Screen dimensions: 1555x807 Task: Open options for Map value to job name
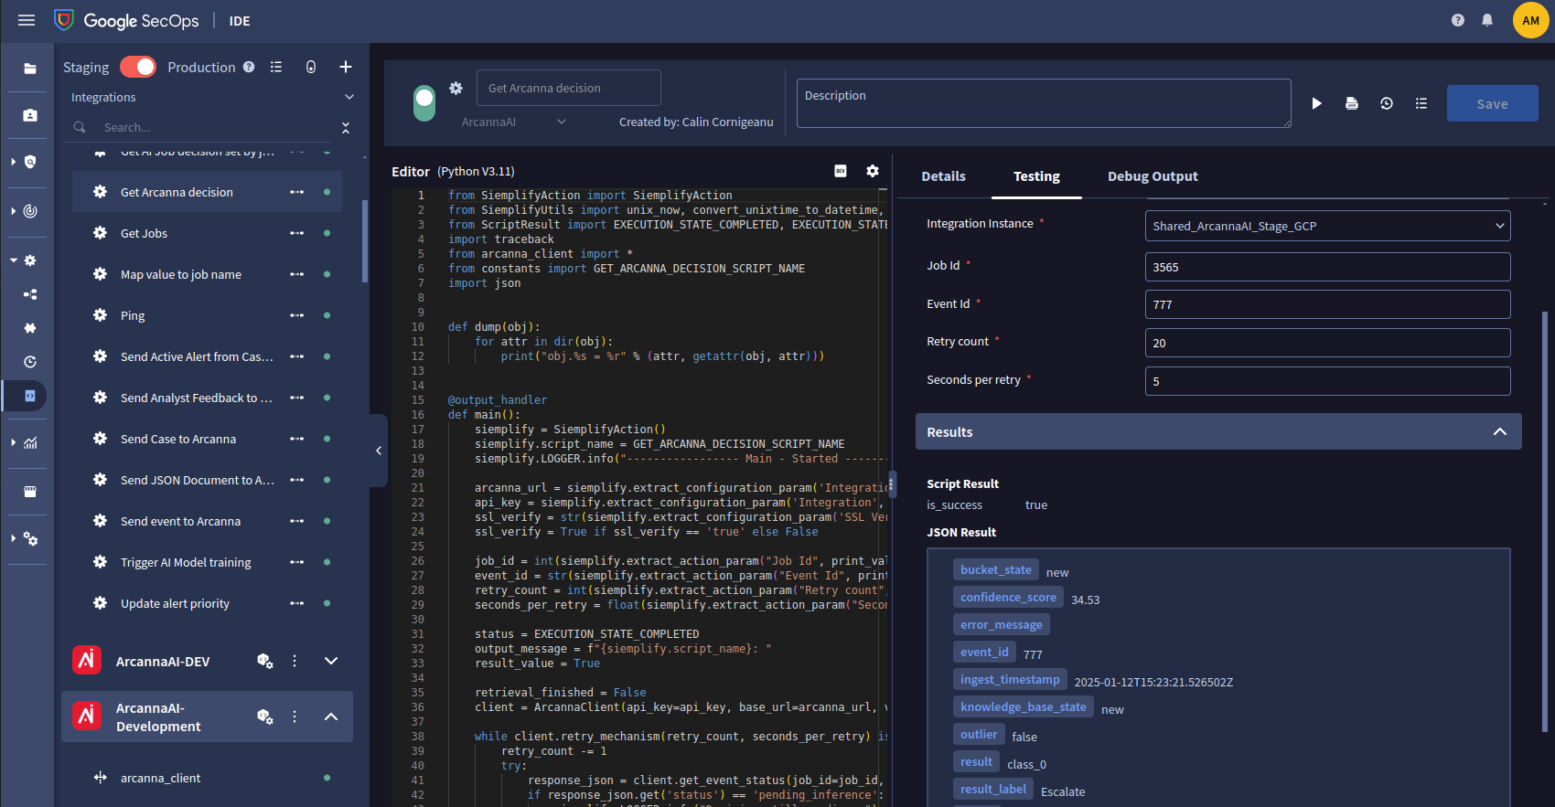tap(297, 274)
